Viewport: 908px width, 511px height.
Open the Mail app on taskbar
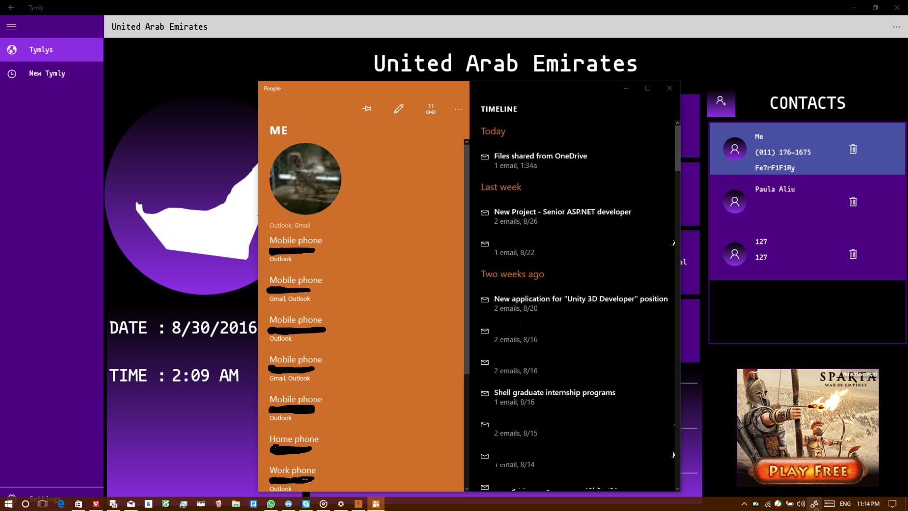(131, 504)
